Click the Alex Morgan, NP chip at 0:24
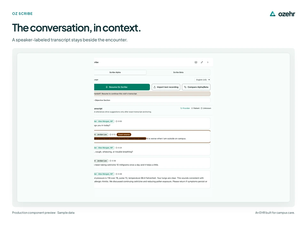This screenshot has height=230, width=307. 104,148
